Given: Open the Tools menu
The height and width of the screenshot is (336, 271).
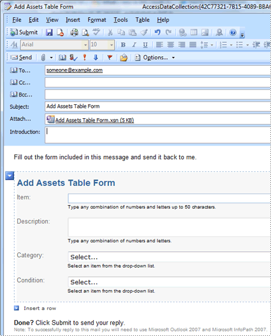Looking at the screenshot, I should pos(121,20).
